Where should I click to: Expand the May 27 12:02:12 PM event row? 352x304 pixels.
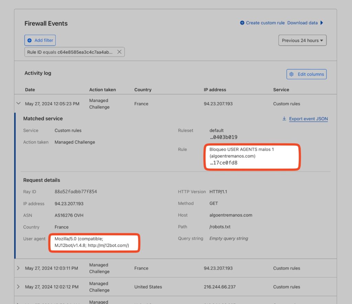coord(19,286)
